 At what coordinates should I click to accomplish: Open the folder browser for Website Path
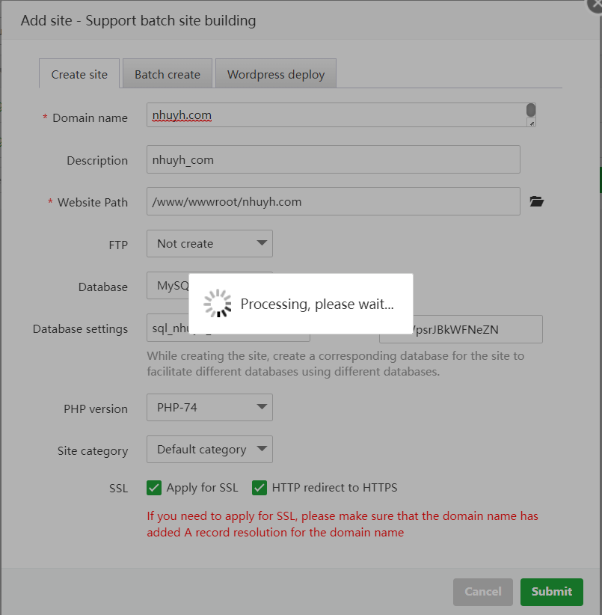pyautogui.click(x=536, y=201)
